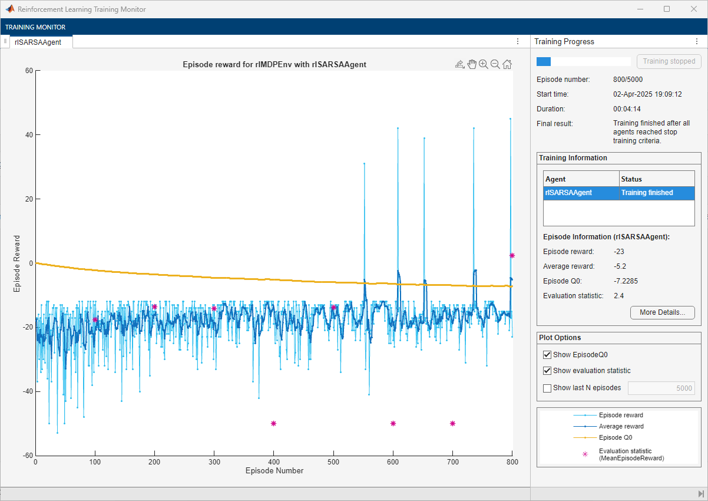Disable Show evaluation statistic checkbox
Image resolution: width=708 pixels, height=501 pixels.
[547, 371]
